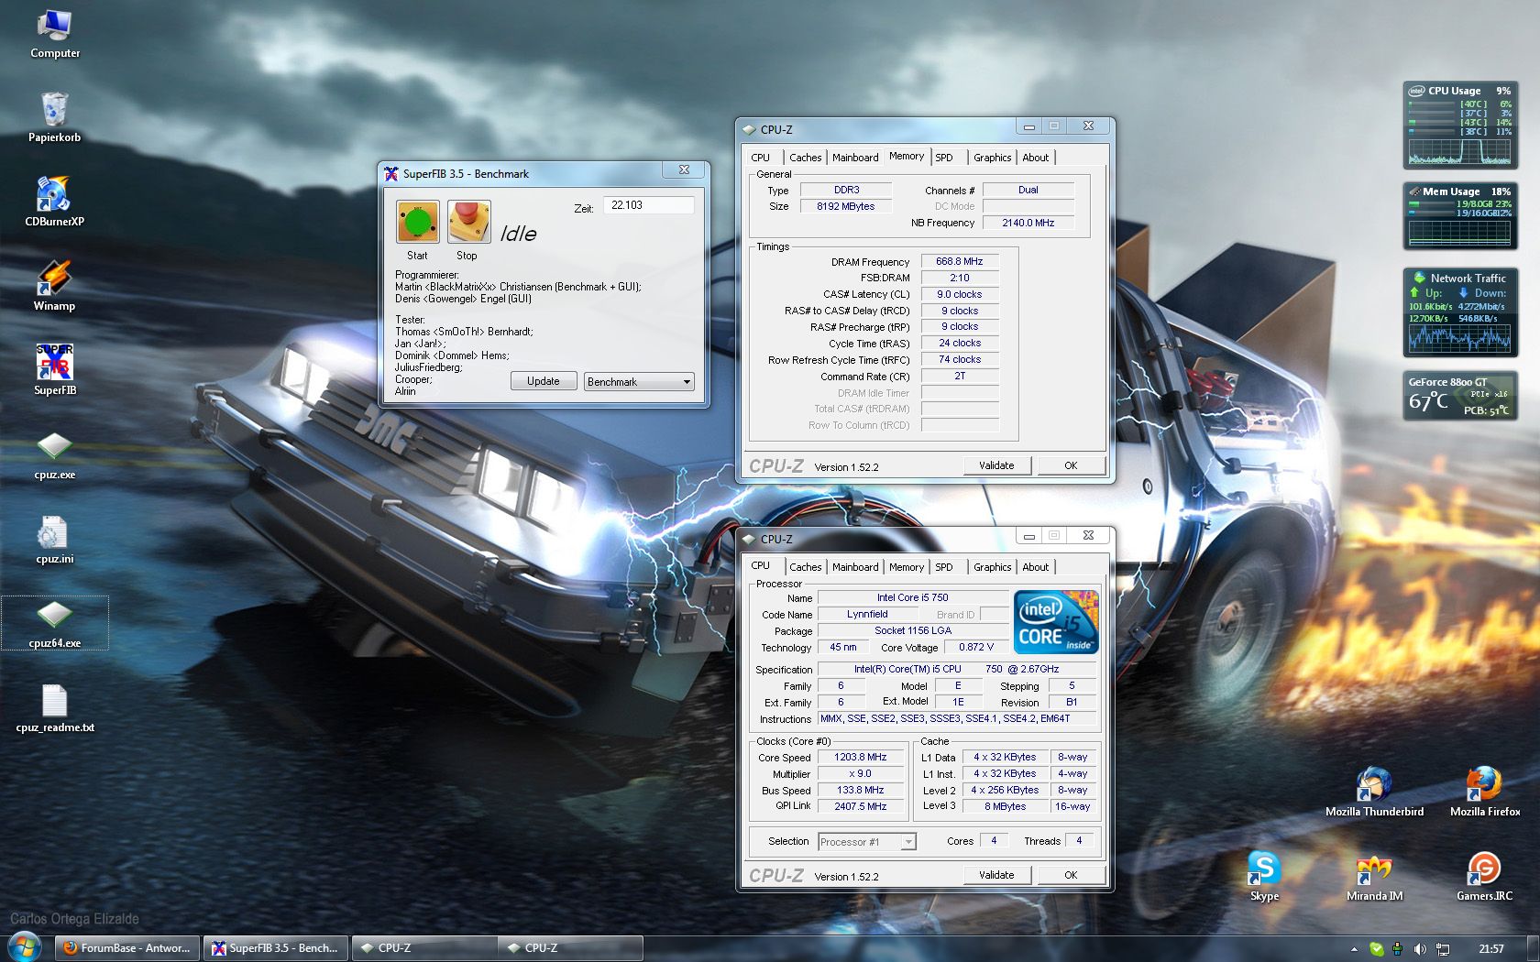This screenshot has width=1540, height=962.
Task: Click the CAS# Latency value 9.0 clocks
Action: (960, 294)
